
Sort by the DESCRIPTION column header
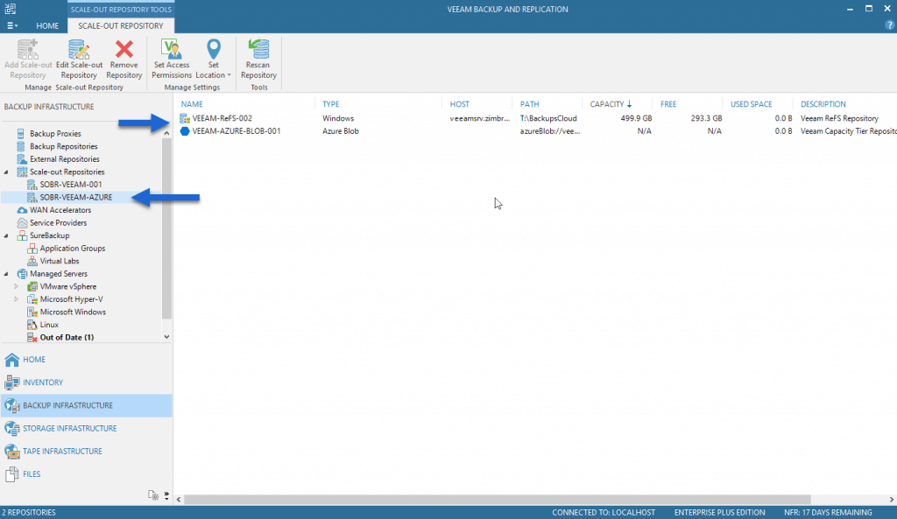pyautogui.click(x=823, y=104)
